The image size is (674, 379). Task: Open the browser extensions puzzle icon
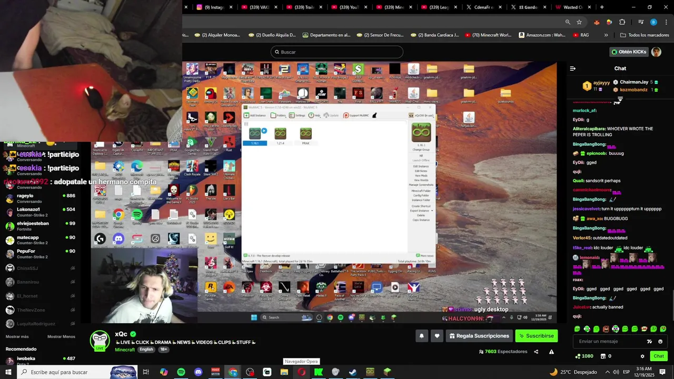click(x=622, y=22)
